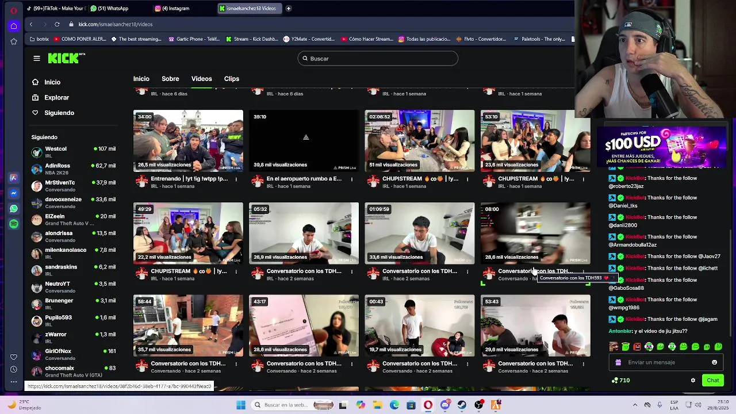The width and height of the screenshot is (736, 414).
Task: Open the Kick hamburger menu
Action: (37, 58)
